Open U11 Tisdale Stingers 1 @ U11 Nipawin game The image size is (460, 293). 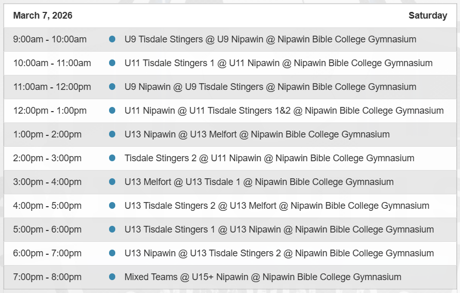click(x=278, y=63)
